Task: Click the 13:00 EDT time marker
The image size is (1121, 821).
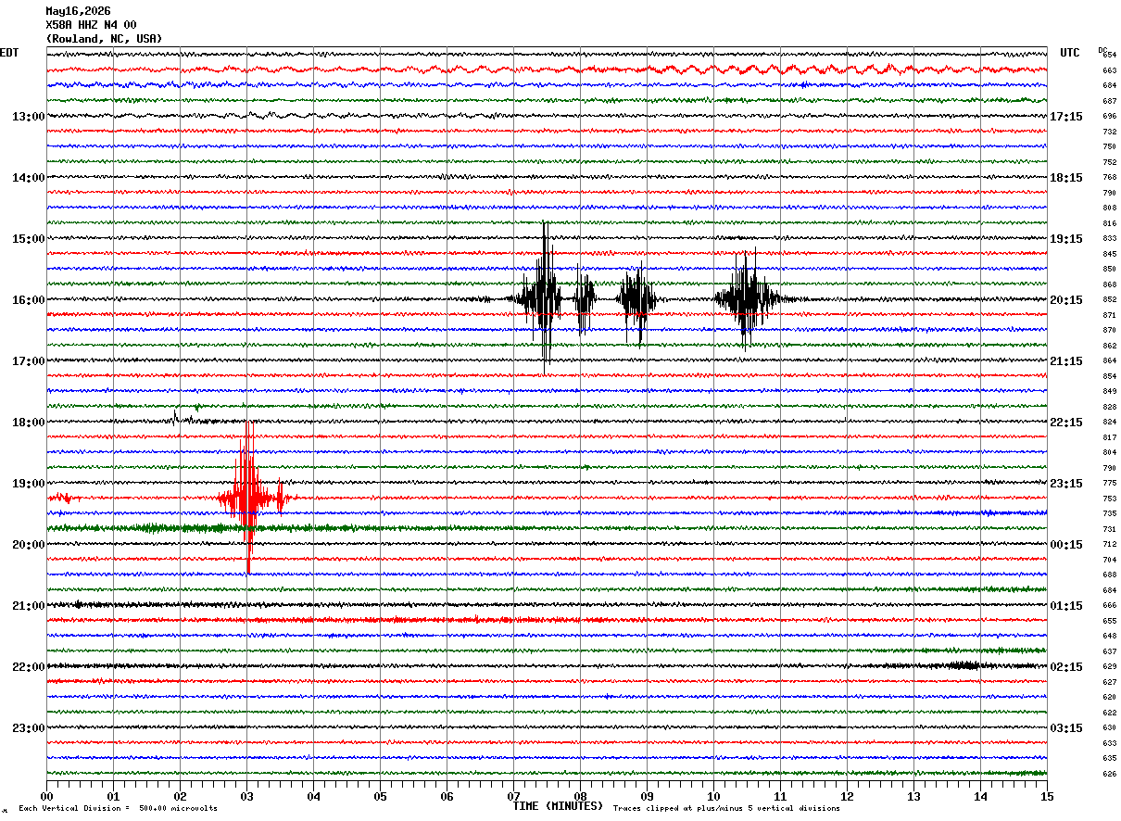Action: tap(28, 117)
